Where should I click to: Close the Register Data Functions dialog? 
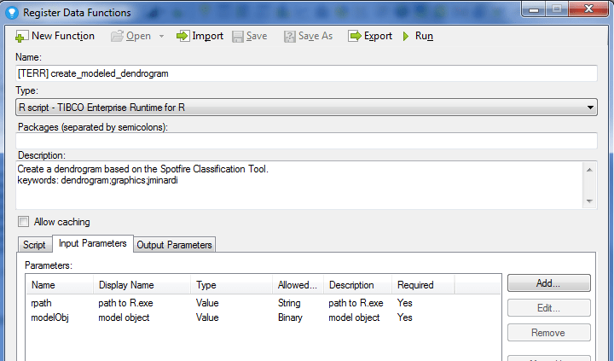coord(588,9)
